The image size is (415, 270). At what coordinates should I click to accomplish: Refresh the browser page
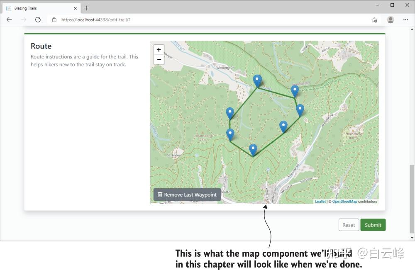pos(38,19)
